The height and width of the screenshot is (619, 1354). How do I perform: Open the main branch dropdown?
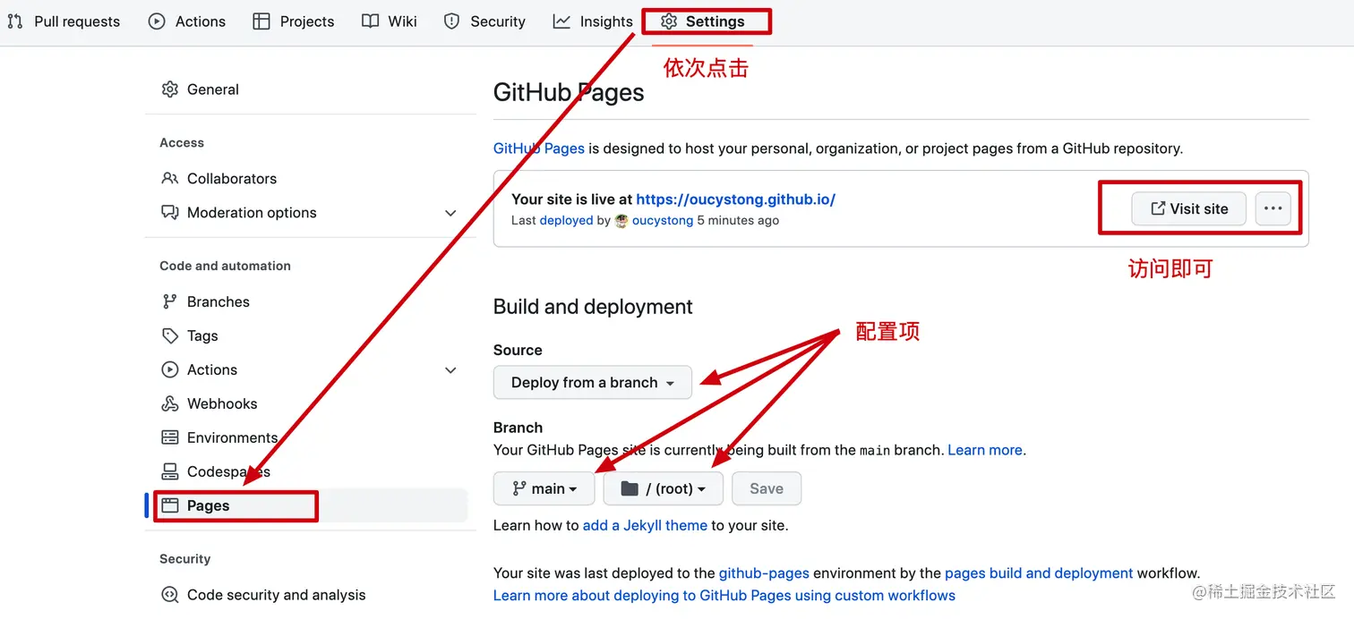(544, 489)
